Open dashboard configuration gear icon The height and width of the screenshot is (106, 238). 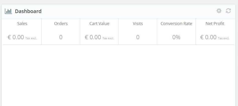click(x=219, y=11)
